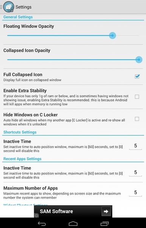Screen dimensions: 146x228
Task: Tap the Android back navigation button
Action: coord(42,223)
